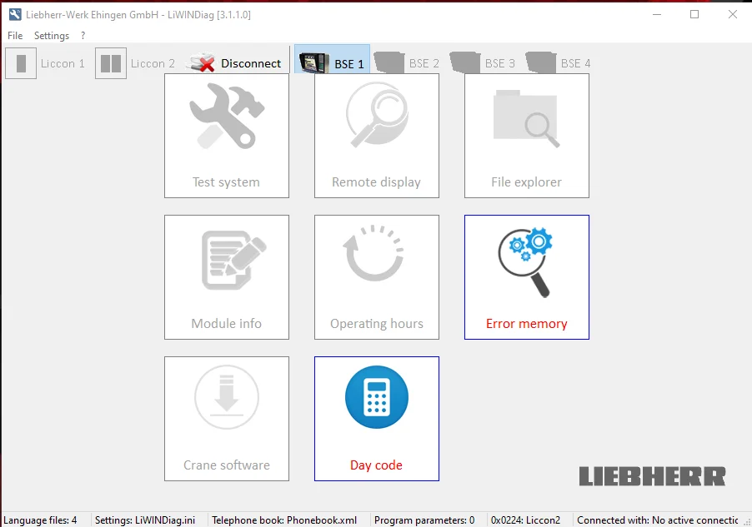
Task: Select the BSE 3 tab
Action: pos(483,62)
